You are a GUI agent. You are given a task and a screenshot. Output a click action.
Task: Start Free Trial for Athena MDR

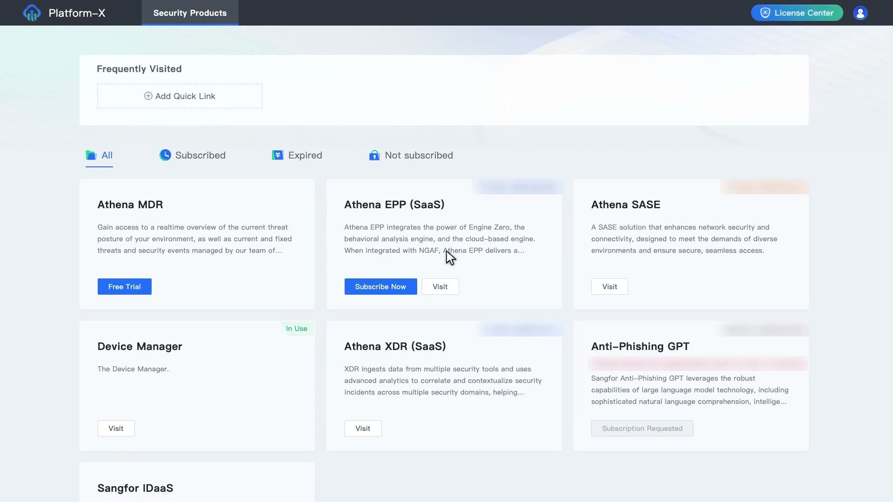[x=125, y=287]
